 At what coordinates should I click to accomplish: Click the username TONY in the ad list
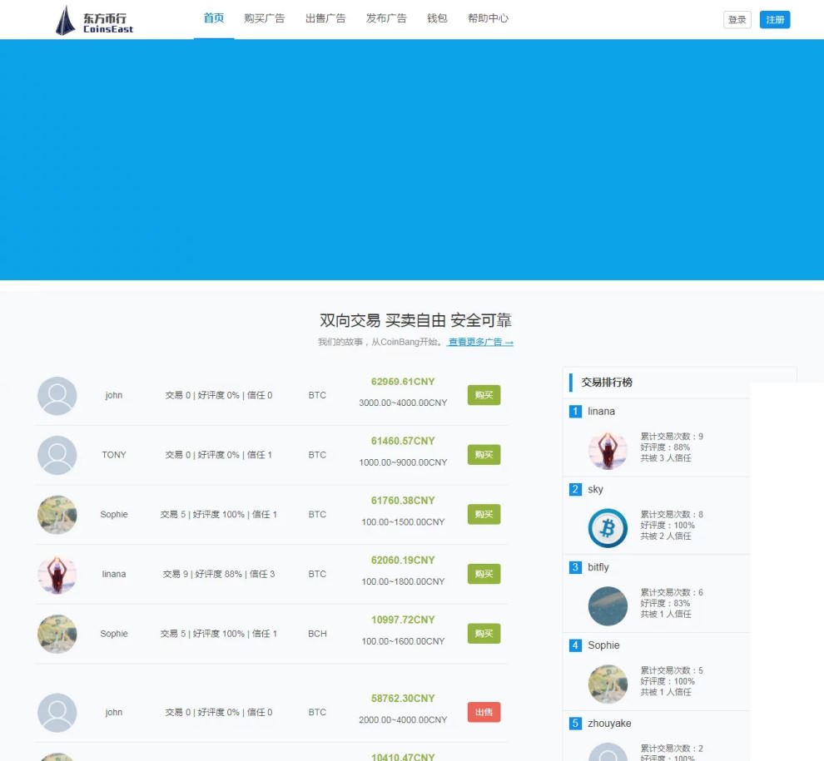coord(114,455)
